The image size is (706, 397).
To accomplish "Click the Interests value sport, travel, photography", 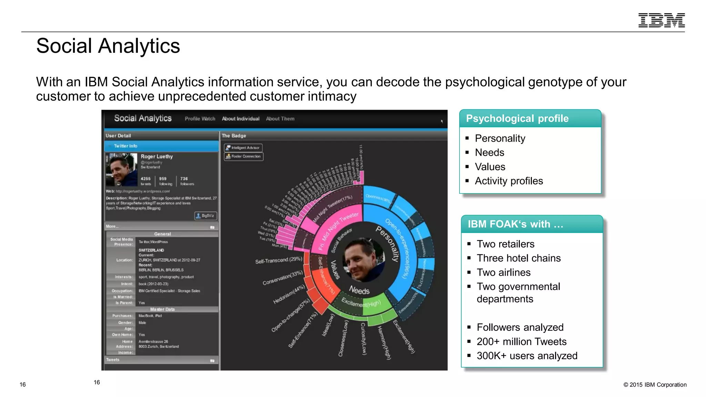I will (x=166, y=277).
